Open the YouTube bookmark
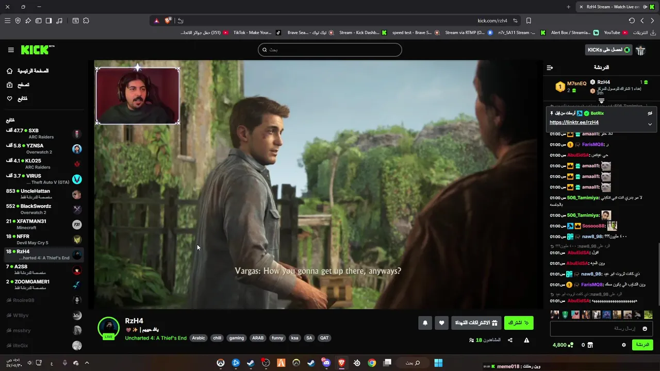The height and width of the screenshot is (371, 660). 616,32
